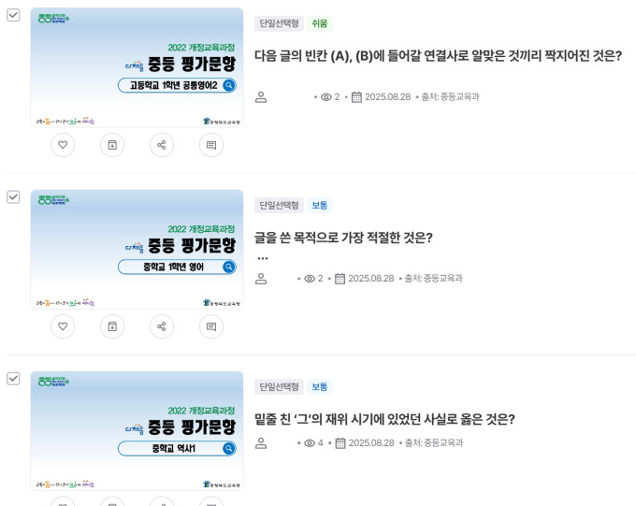This screenshot has height=506, width=636.
Task: Open the question about '그'의 재위 시기
Action: pos(384,419)
